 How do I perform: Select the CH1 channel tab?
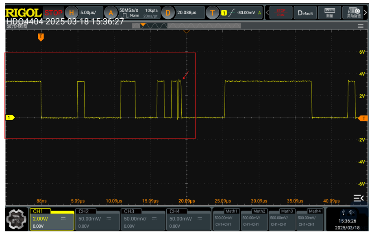(52, 220)
